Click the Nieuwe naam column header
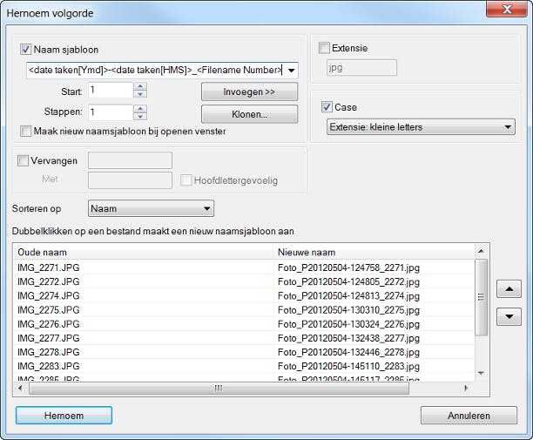 [x=374, y=253]
